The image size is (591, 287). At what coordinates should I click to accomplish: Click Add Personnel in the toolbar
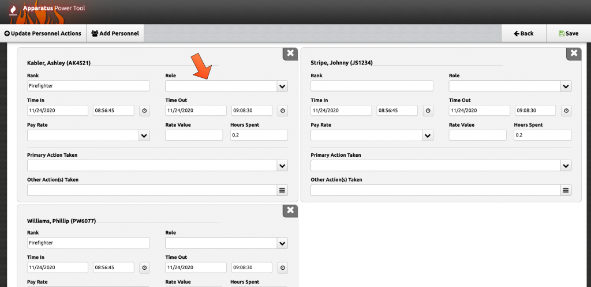(x=115, y=33)
